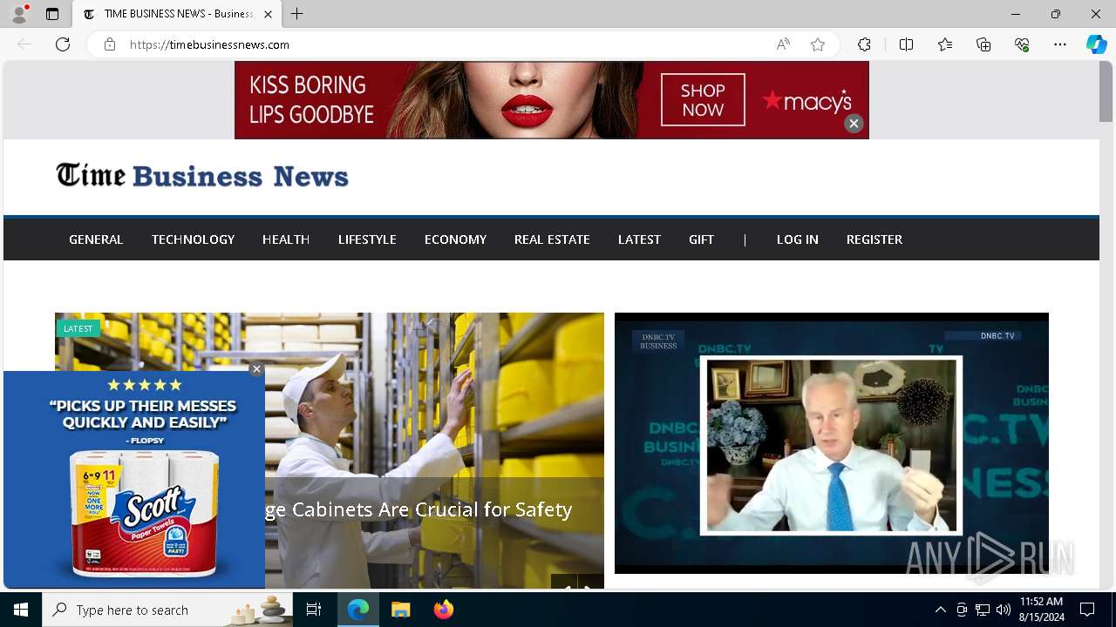Viewport: 1116px width, 627px height.
Task: Open File Explorer from taskbar
Action: tap(401, 610)
